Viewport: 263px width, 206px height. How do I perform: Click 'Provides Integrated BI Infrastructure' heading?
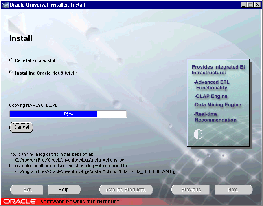218,70
